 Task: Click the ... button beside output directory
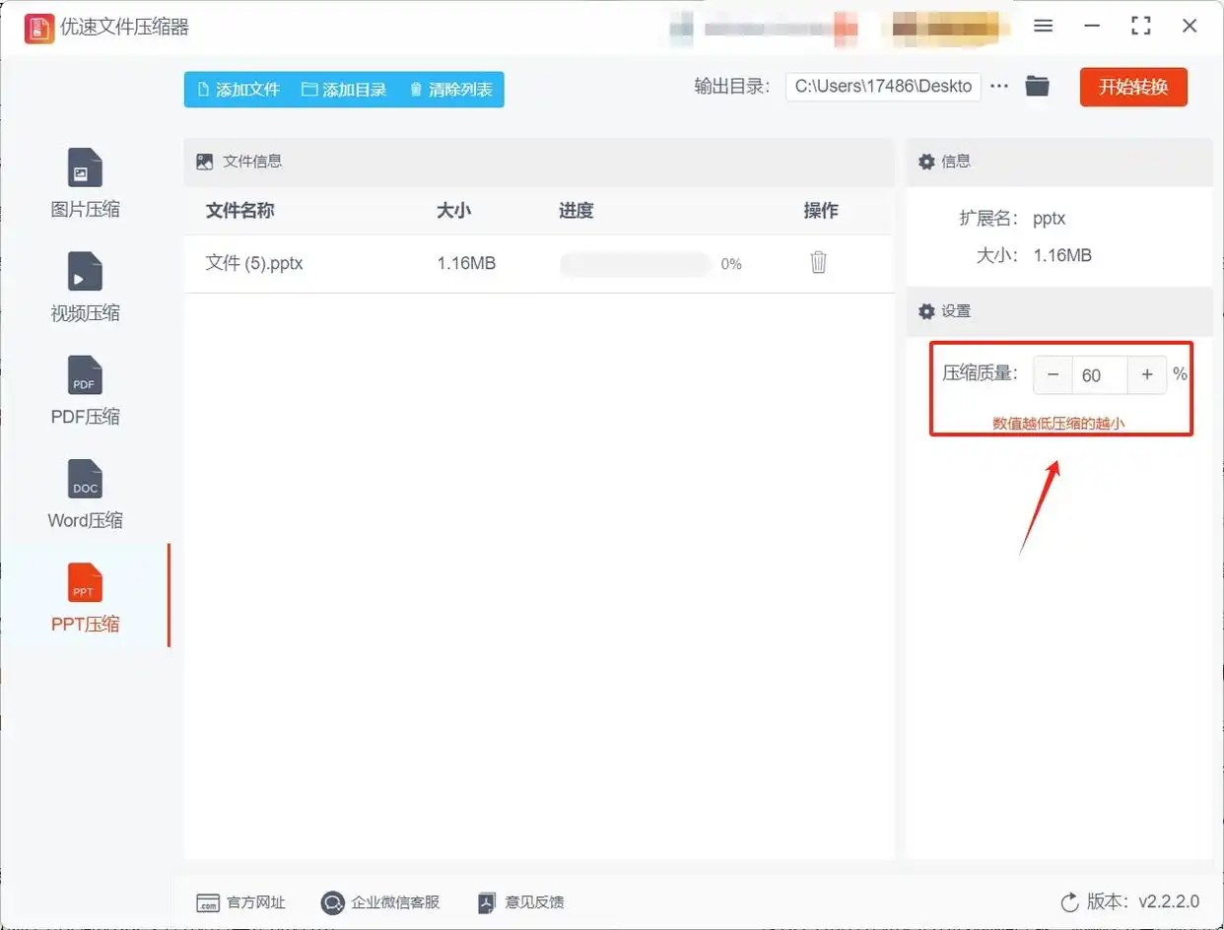[x=999, y=86]
